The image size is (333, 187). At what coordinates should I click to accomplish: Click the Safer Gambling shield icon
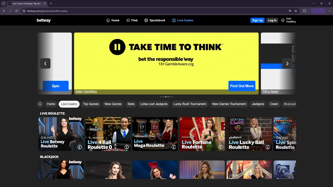(283, 20)
